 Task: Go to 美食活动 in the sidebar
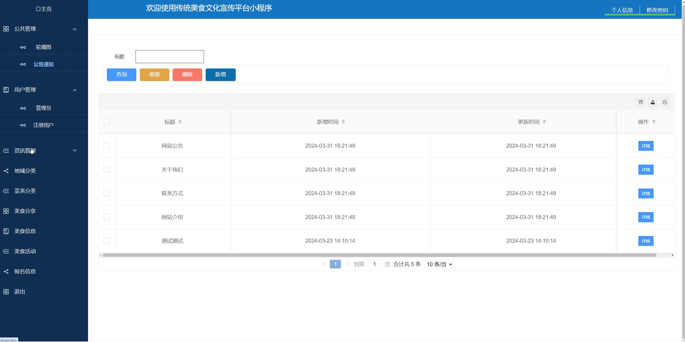click(x=25, y=251)
